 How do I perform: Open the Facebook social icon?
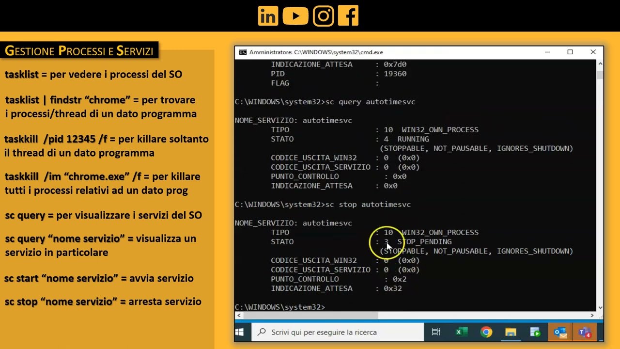click(x=348, y=16)
